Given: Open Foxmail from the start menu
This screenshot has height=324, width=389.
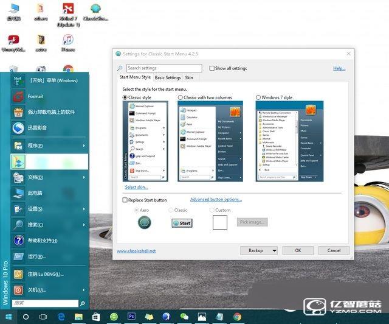Looking at the screenshot, I should click(36, 96).
